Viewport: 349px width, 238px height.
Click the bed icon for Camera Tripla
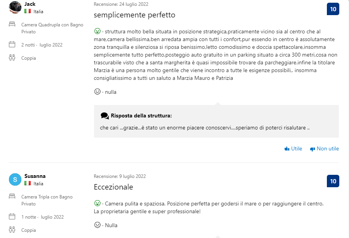tap(12, 196)
